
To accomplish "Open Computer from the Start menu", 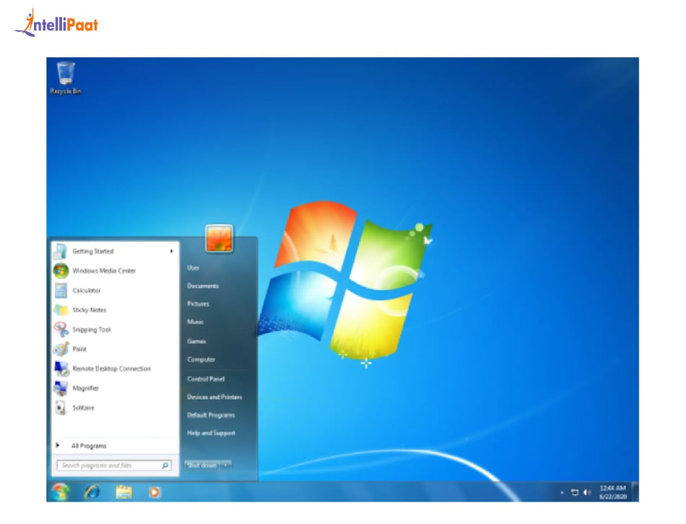I will coord(201,359).
